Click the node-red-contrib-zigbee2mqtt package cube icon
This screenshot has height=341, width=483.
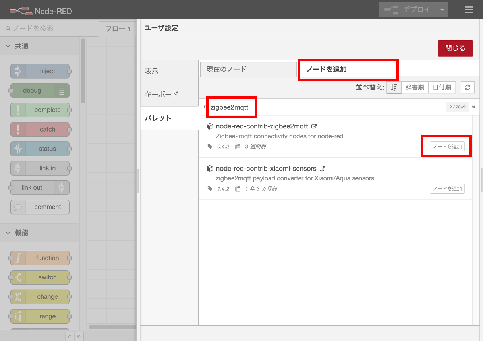point(210,126)
